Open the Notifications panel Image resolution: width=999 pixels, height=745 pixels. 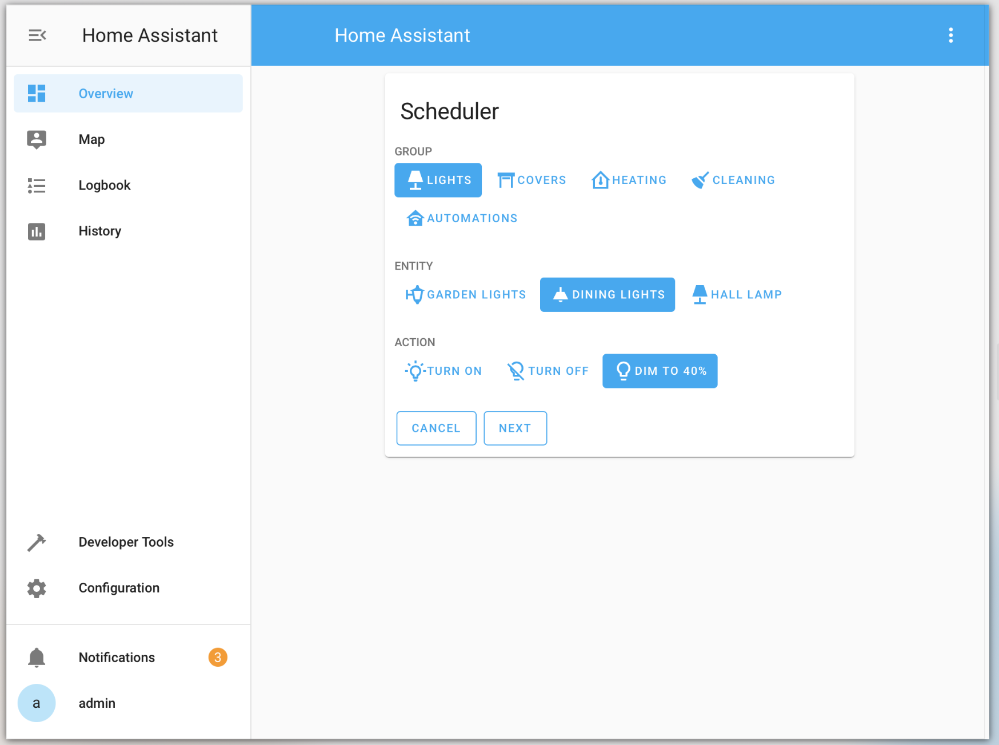[128, 658]
